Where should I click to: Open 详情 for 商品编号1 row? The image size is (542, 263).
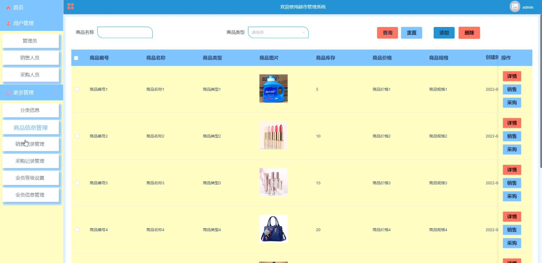512,76
